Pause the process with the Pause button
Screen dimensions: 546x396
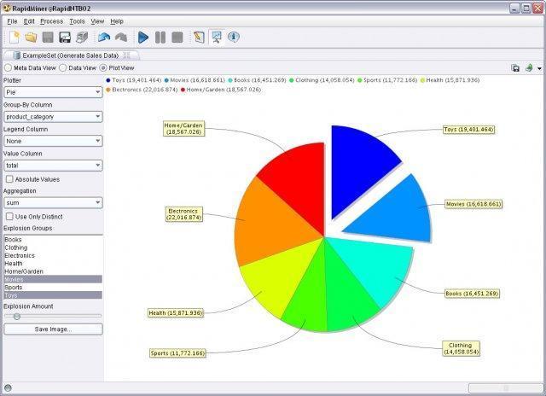pyautogui.click(x=160, y=37)
